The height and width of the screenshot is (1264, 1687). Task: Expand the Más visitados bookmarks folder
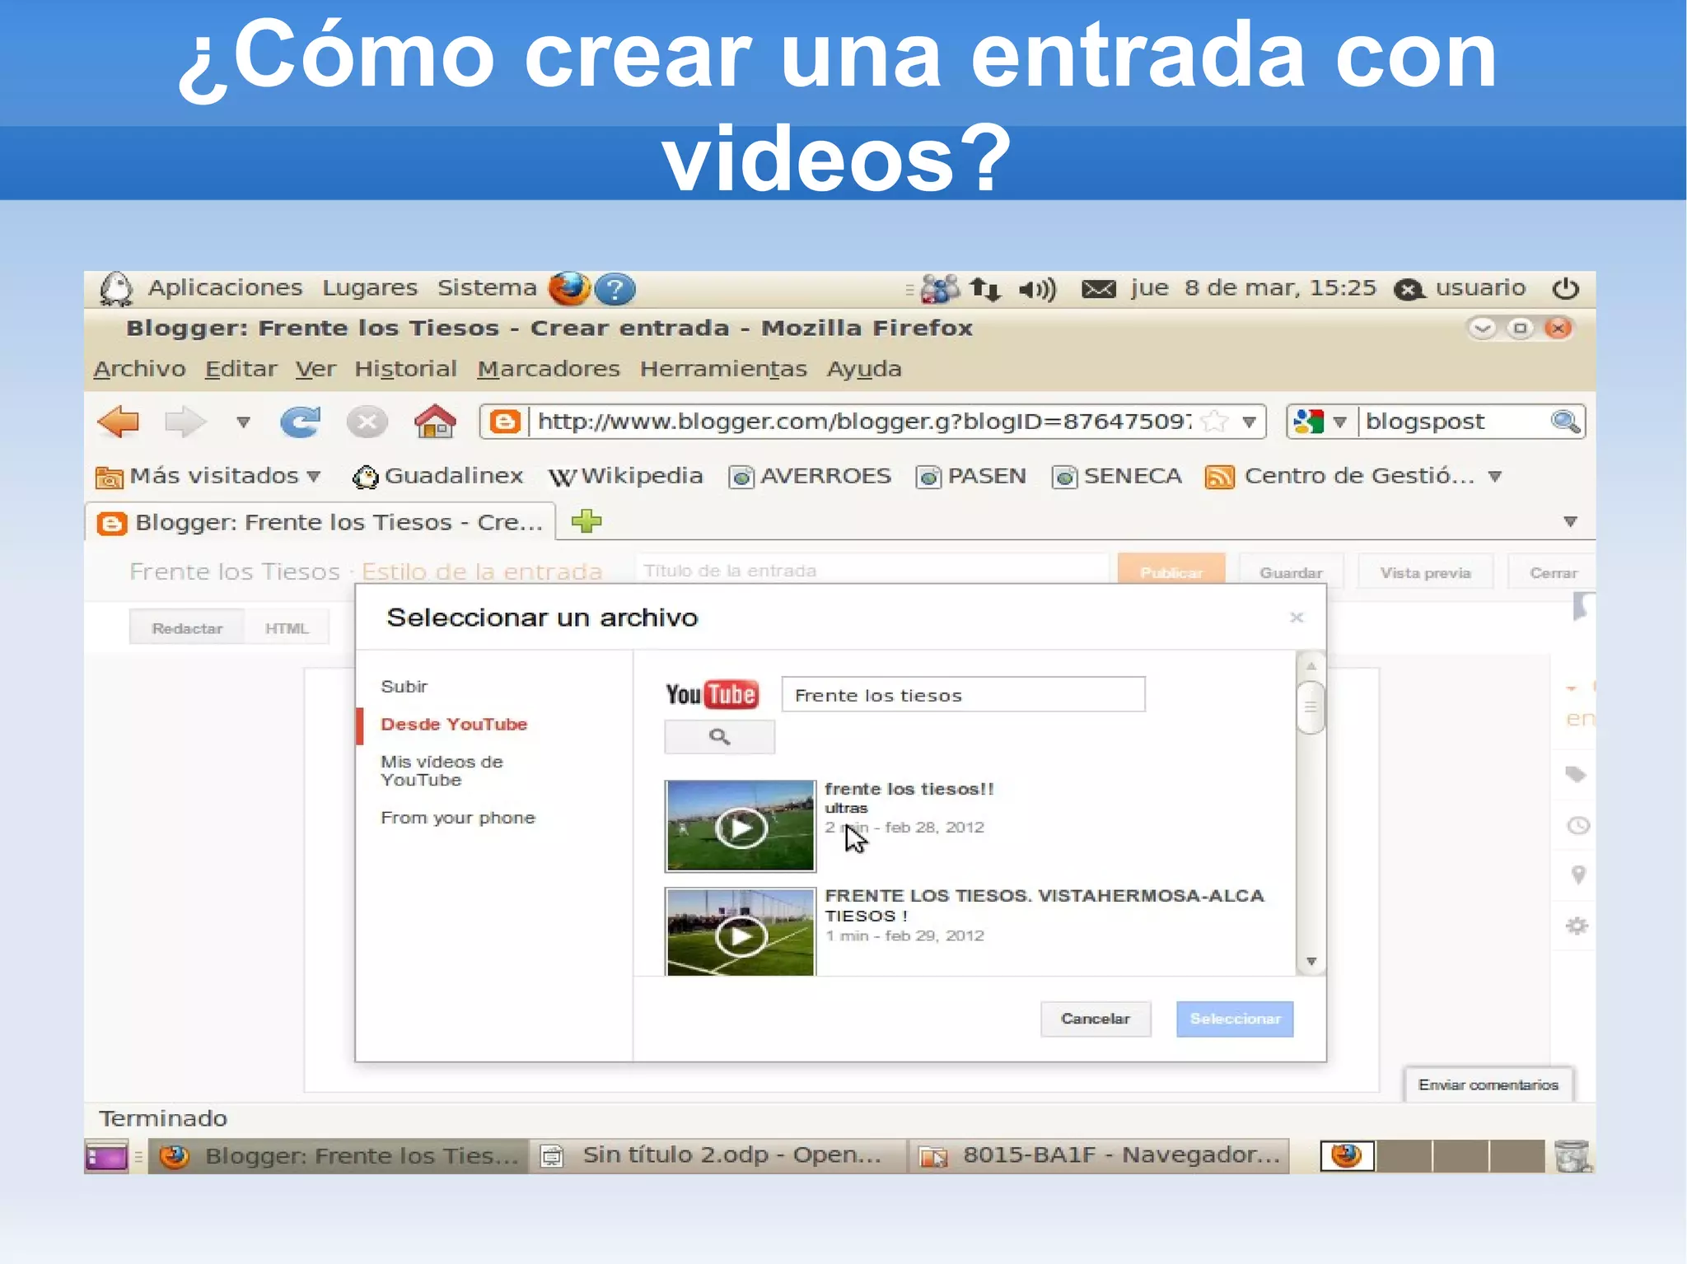pyautogui.click(x=208, y=476)
